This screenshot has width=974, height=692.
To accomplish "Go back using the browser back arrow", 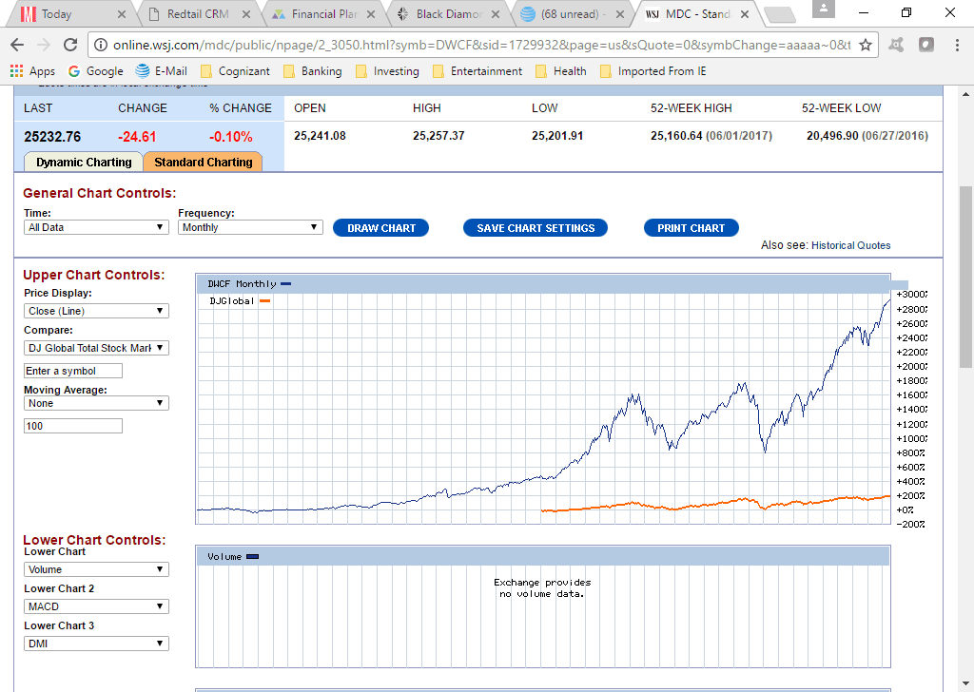I will (17, 45).
